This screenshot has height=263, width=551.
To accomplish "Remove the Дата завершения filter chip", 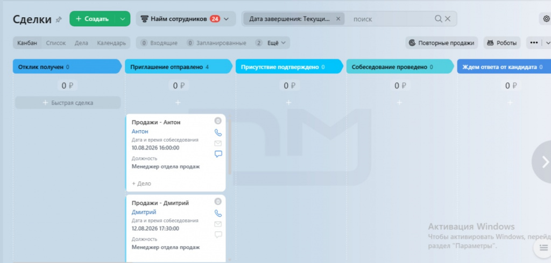I will coord(338,19).
